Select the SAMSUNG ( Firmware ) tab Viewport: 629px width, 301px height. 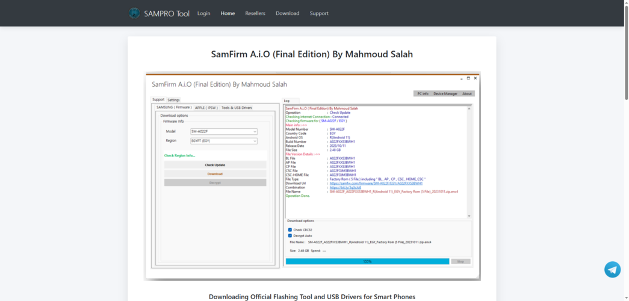click(174, 108)
